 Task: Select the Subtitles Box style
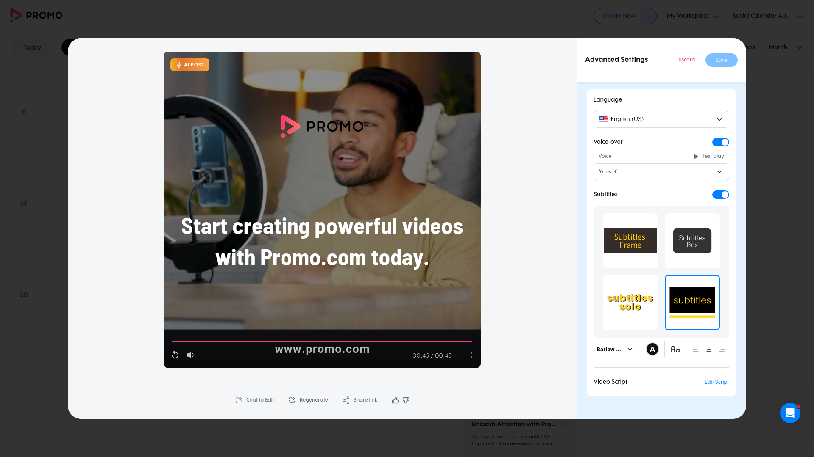pos(692,241)
